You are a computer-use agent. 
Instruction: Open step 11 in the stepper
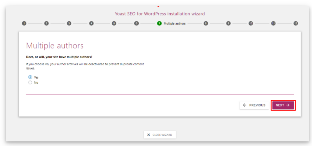click(x=273, y=23)
